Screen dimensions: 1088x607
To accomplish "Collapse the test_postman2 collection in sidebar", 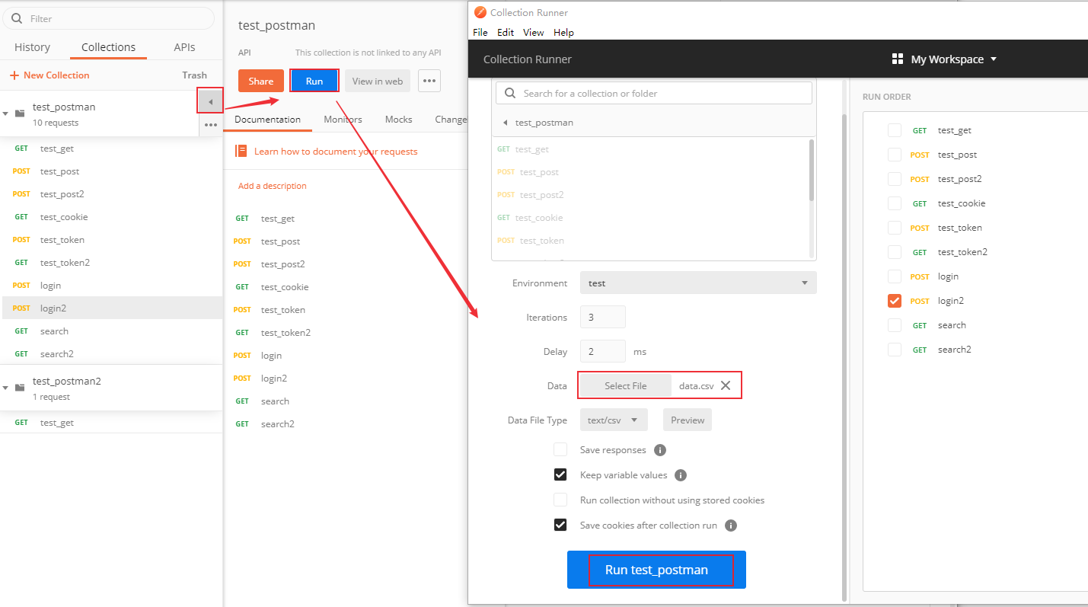I will click(6, 388).
